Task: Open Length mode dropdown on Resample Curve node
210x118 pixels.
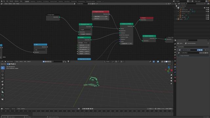Action: pos(85,30)
